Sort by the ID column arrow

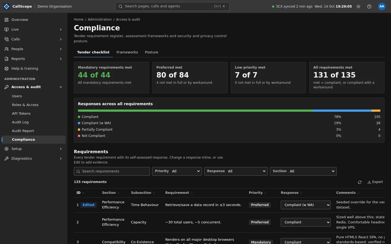point(83,193)
